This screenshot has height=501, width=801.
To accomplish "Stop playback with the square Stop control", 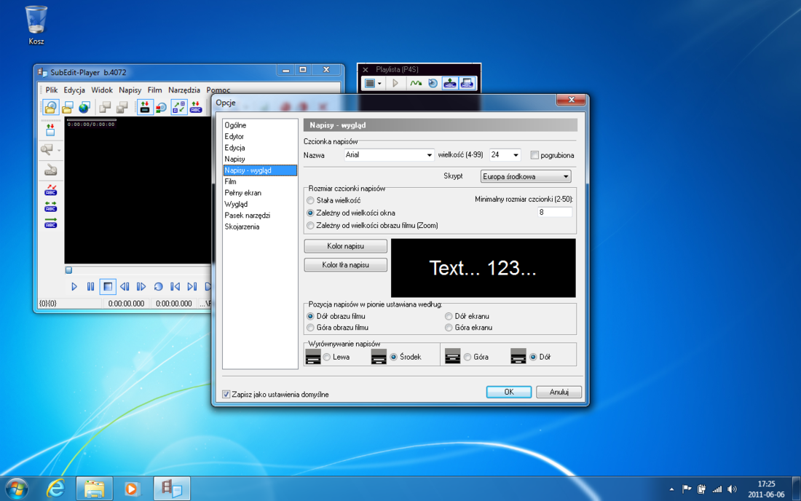I will 107,286.
